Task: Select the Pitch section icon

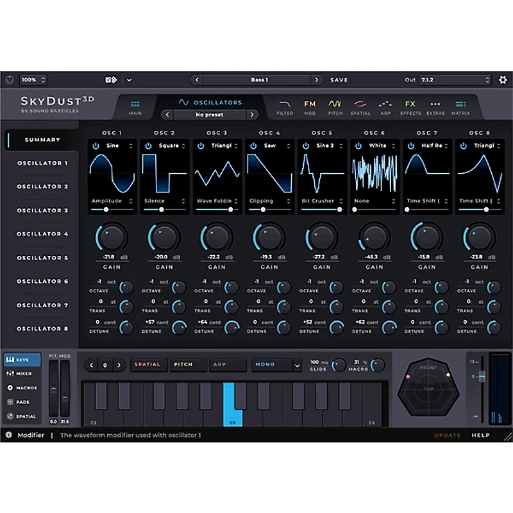Action: point(334,106)
